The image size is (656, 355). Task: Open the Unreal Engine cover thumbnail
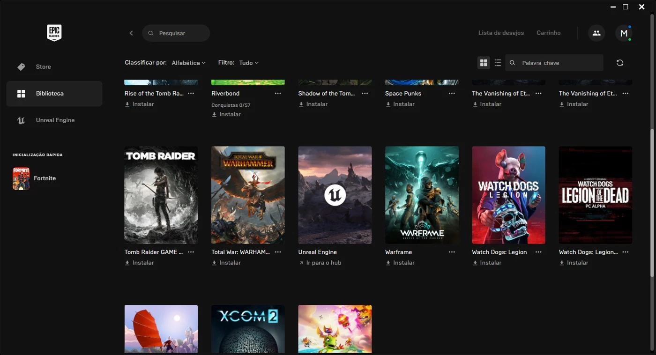(x=335, y=195)
